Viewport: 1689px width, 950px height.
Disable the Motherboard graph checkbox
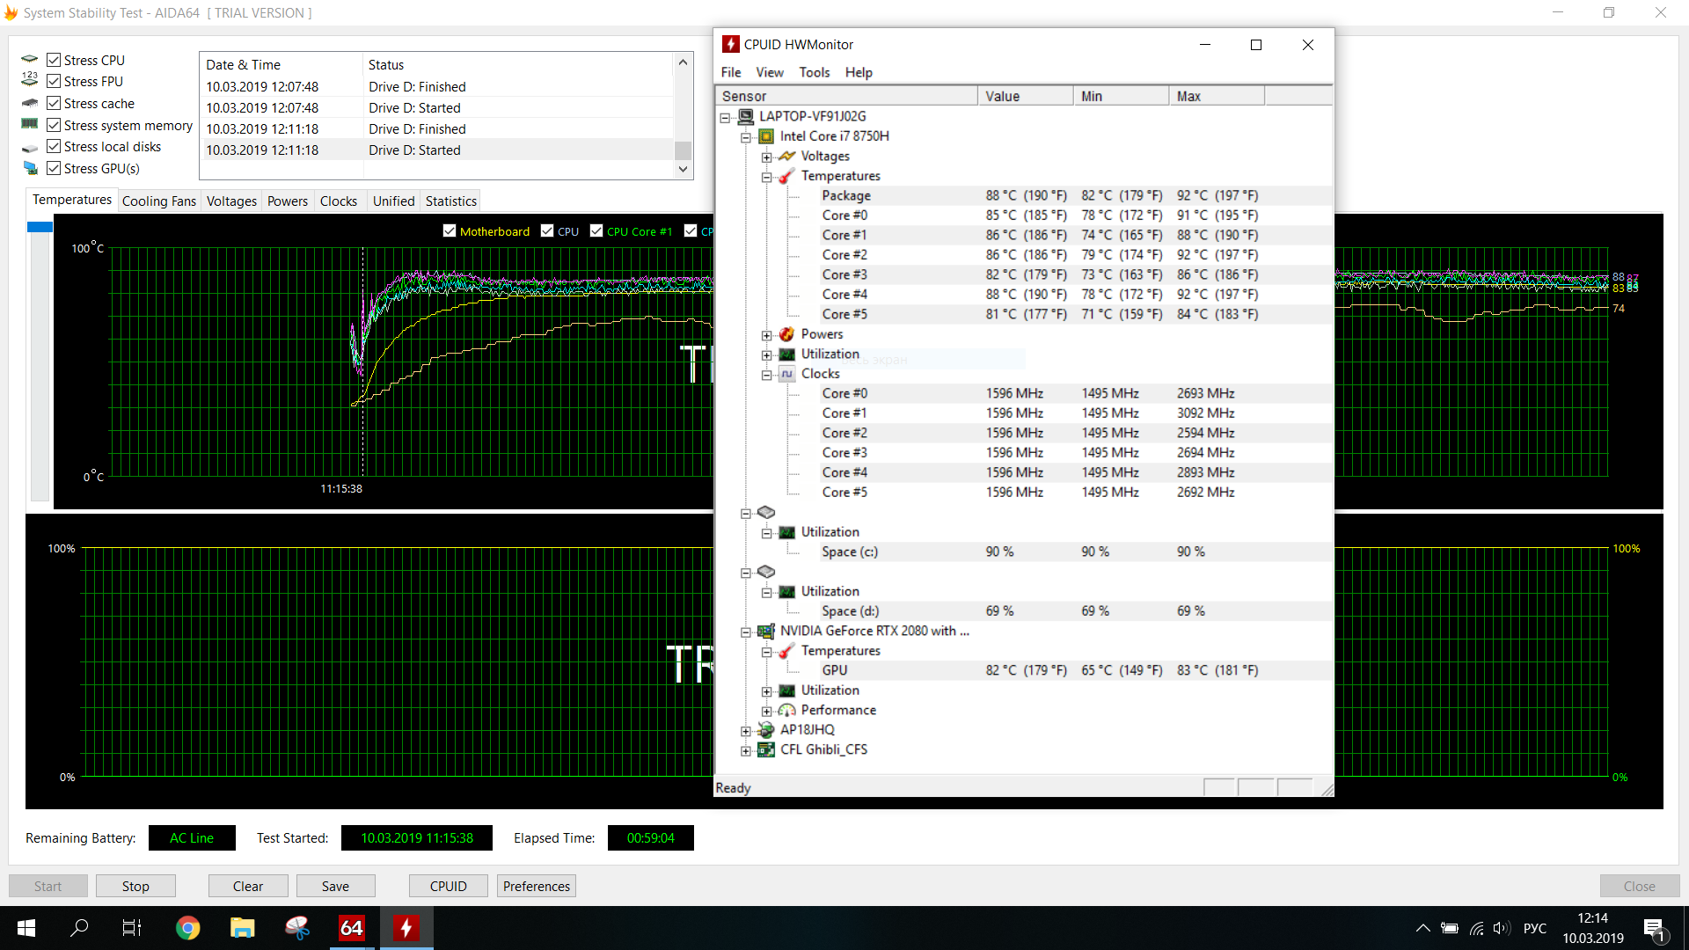click(450, 231)
